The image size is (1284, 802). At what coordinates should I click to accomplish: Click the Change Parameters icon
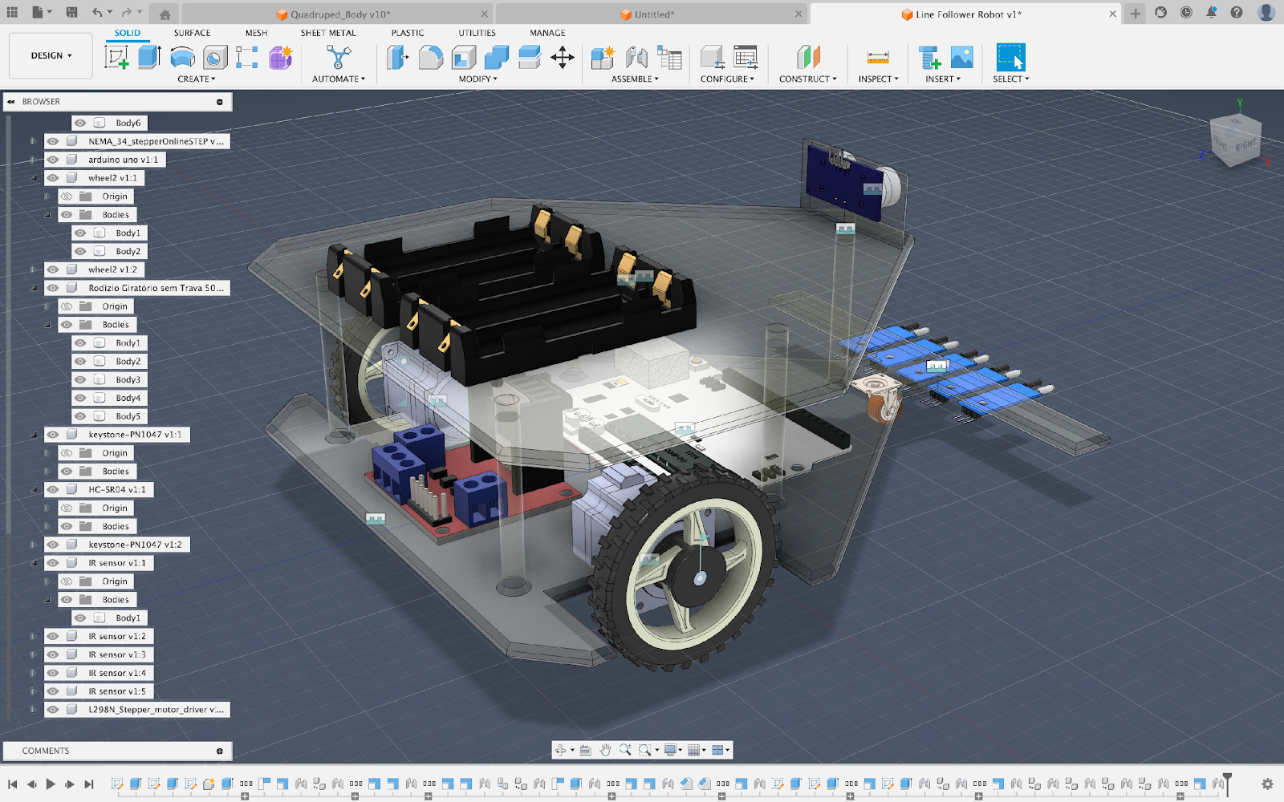pos(712,58)
